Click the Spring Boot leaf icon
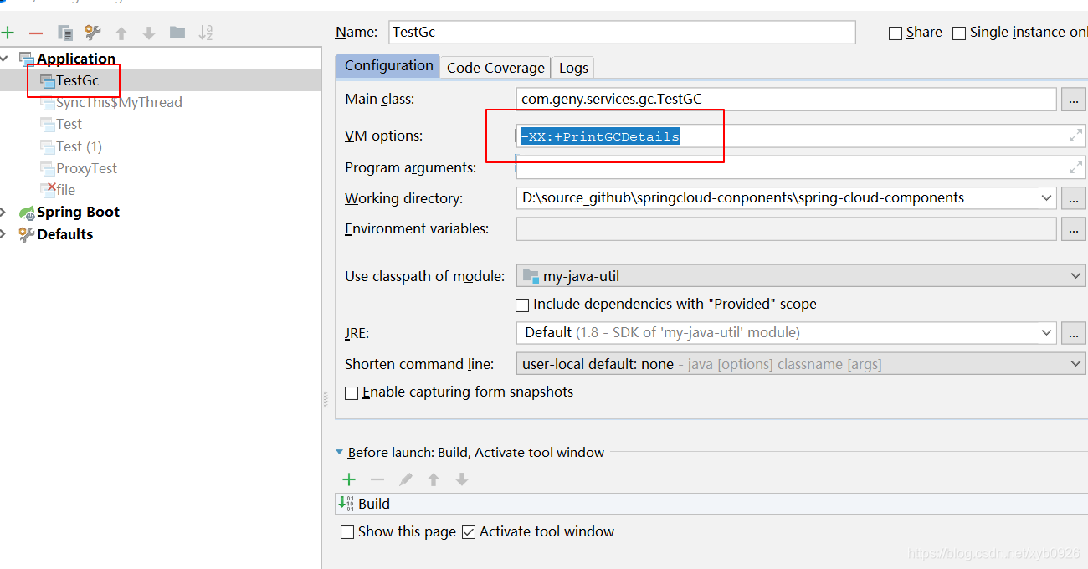The height and width of the screenshot is (569, 1088). (27, 213)
